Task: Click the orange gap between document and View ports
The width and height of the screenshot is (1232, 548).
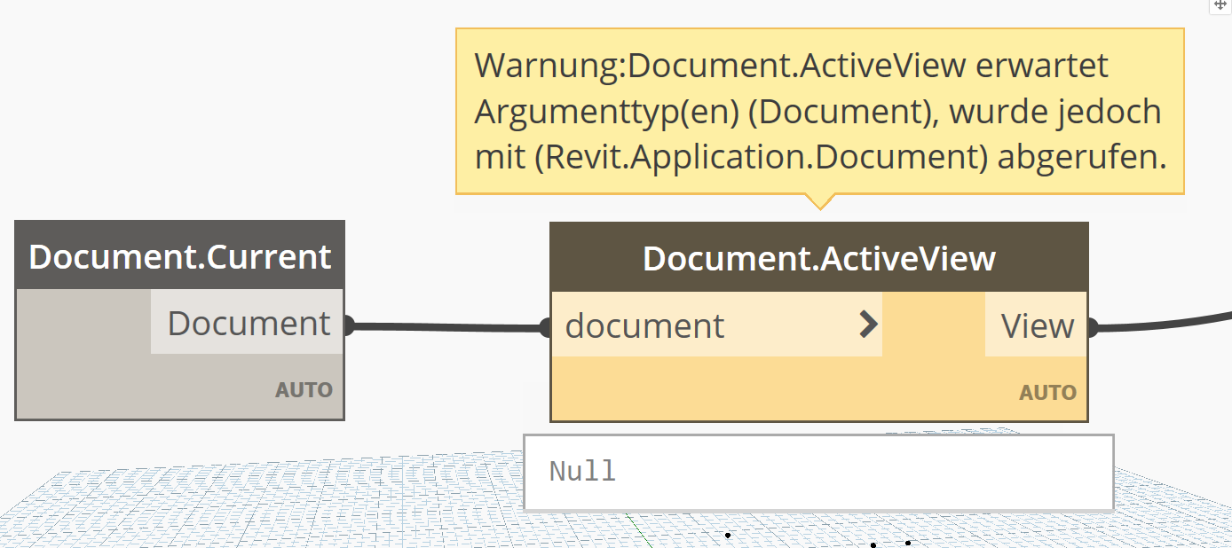Action: (933, 325)
